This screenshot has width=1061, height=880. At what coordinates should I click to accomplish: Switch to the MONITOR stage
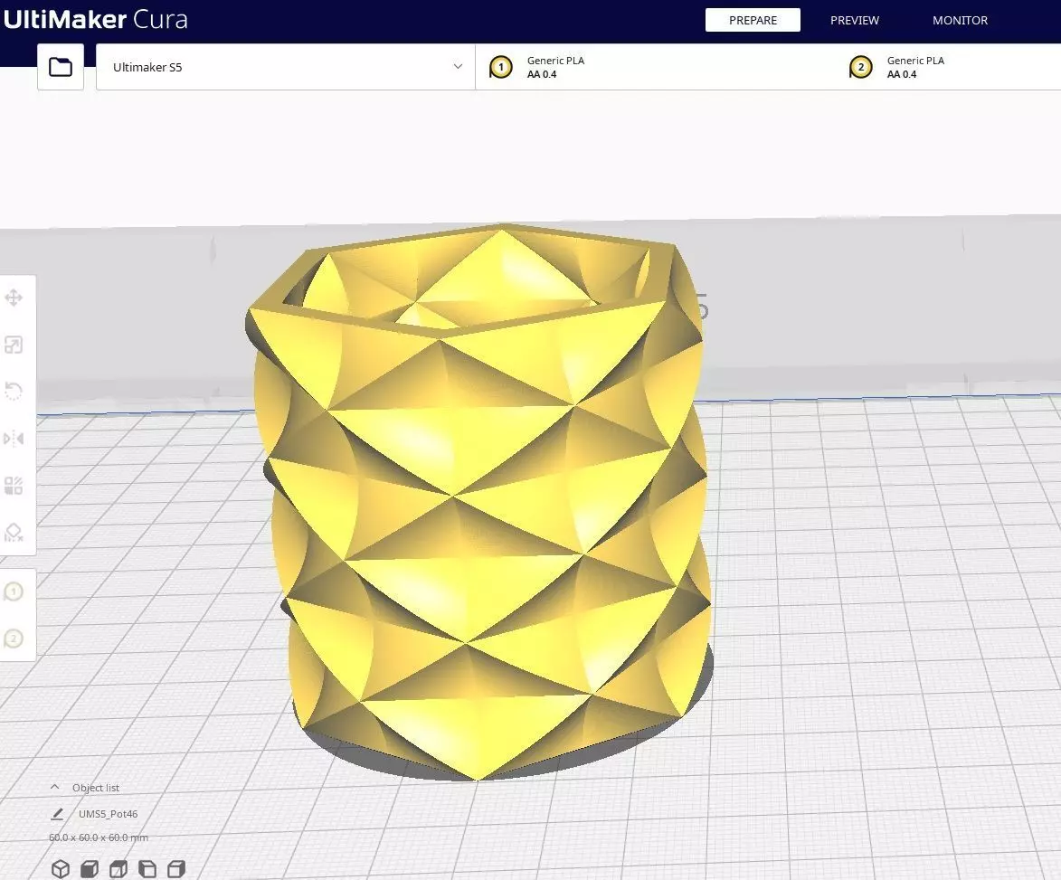tap(960, 20)
